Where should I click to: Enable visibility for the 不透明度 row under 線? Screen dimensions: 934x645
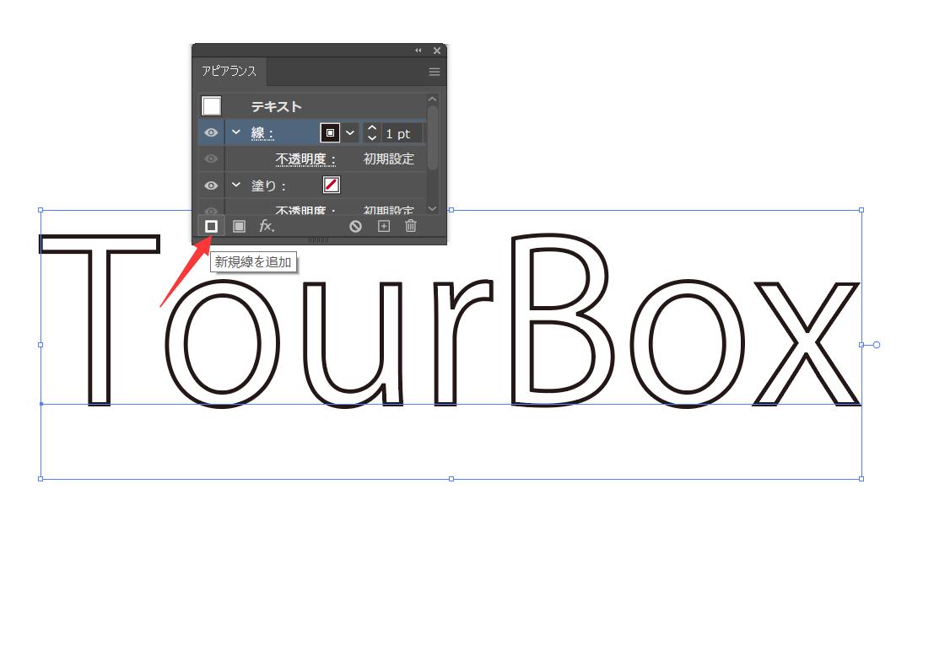pos(211,157)
